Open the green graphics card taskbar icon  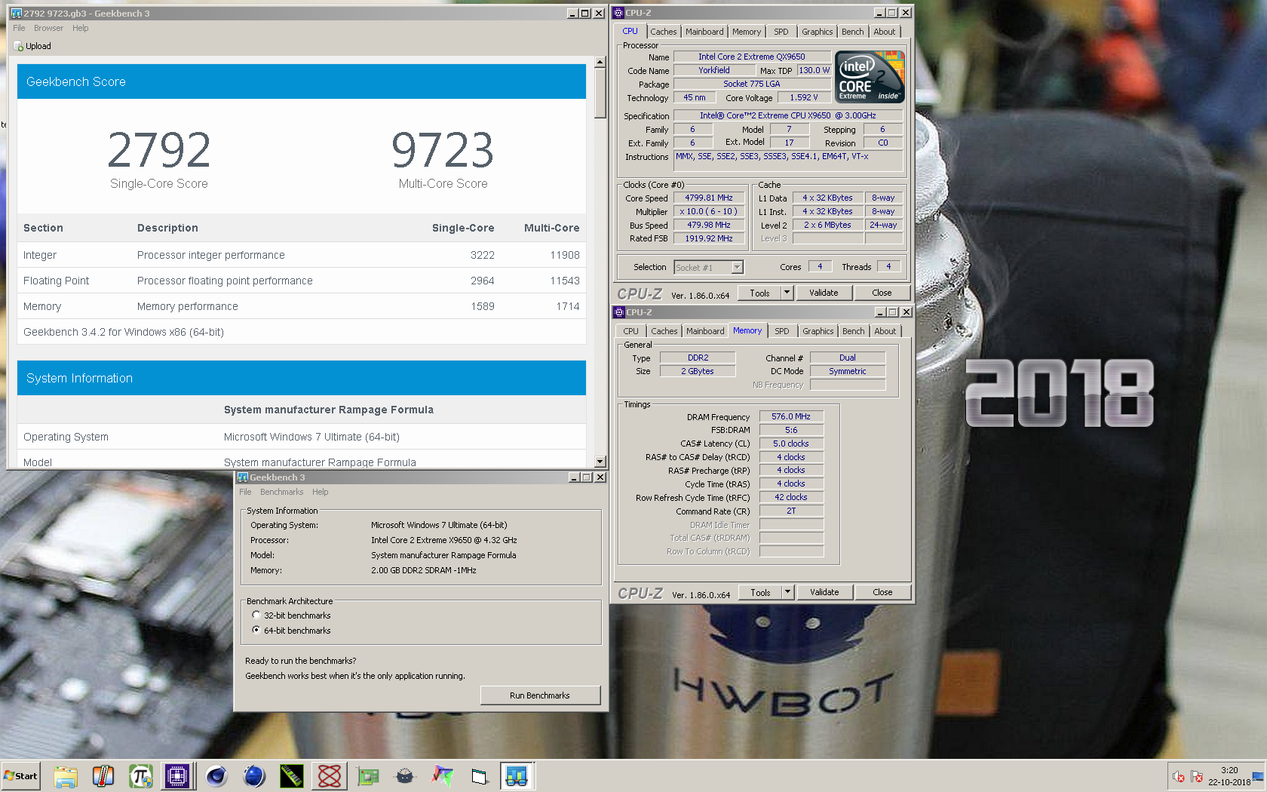tap(367, 776)
